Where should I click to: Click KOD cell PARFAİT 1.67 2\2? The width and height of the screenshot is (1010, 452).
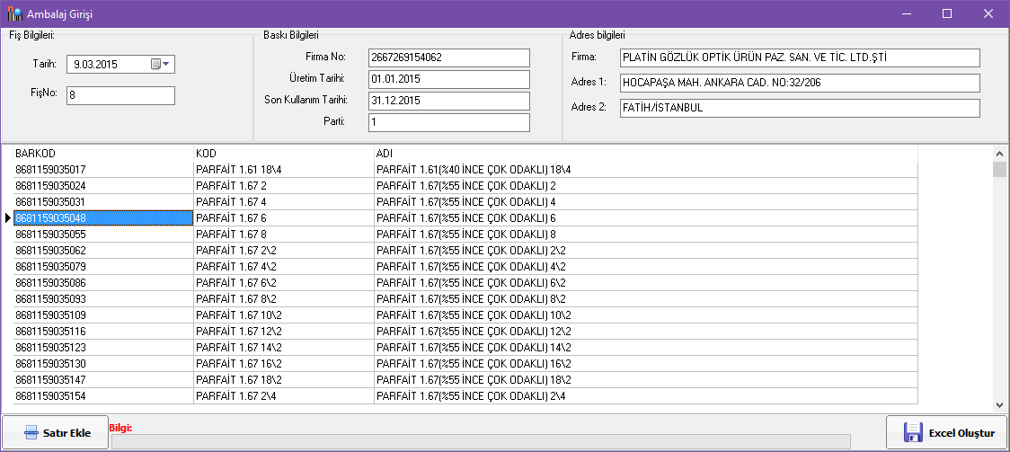[x=284, y=251]
